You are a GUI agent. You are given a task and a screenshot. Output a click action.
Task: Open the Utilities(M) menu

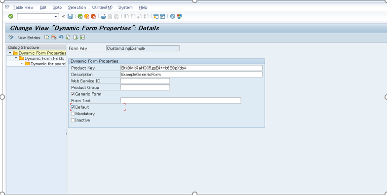[102, 7]
